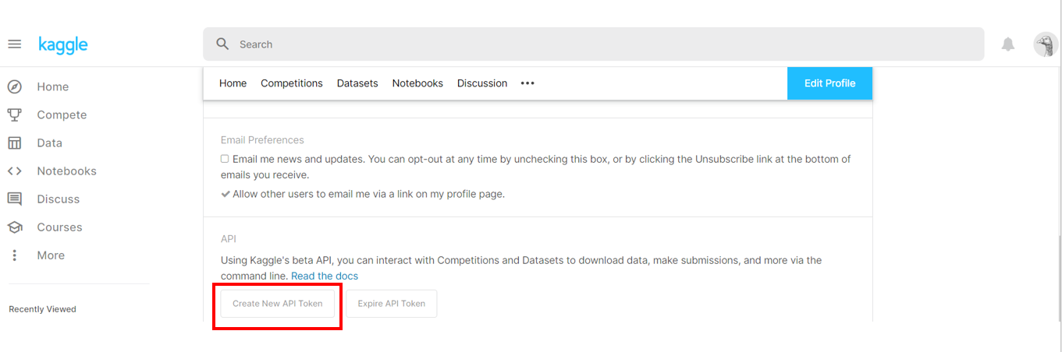Toggle allow other users to email me
Screen dimensions: 1062x352
tap(226, 194)
